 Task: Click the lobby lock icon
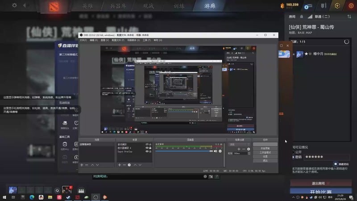(x=302, y=17)
